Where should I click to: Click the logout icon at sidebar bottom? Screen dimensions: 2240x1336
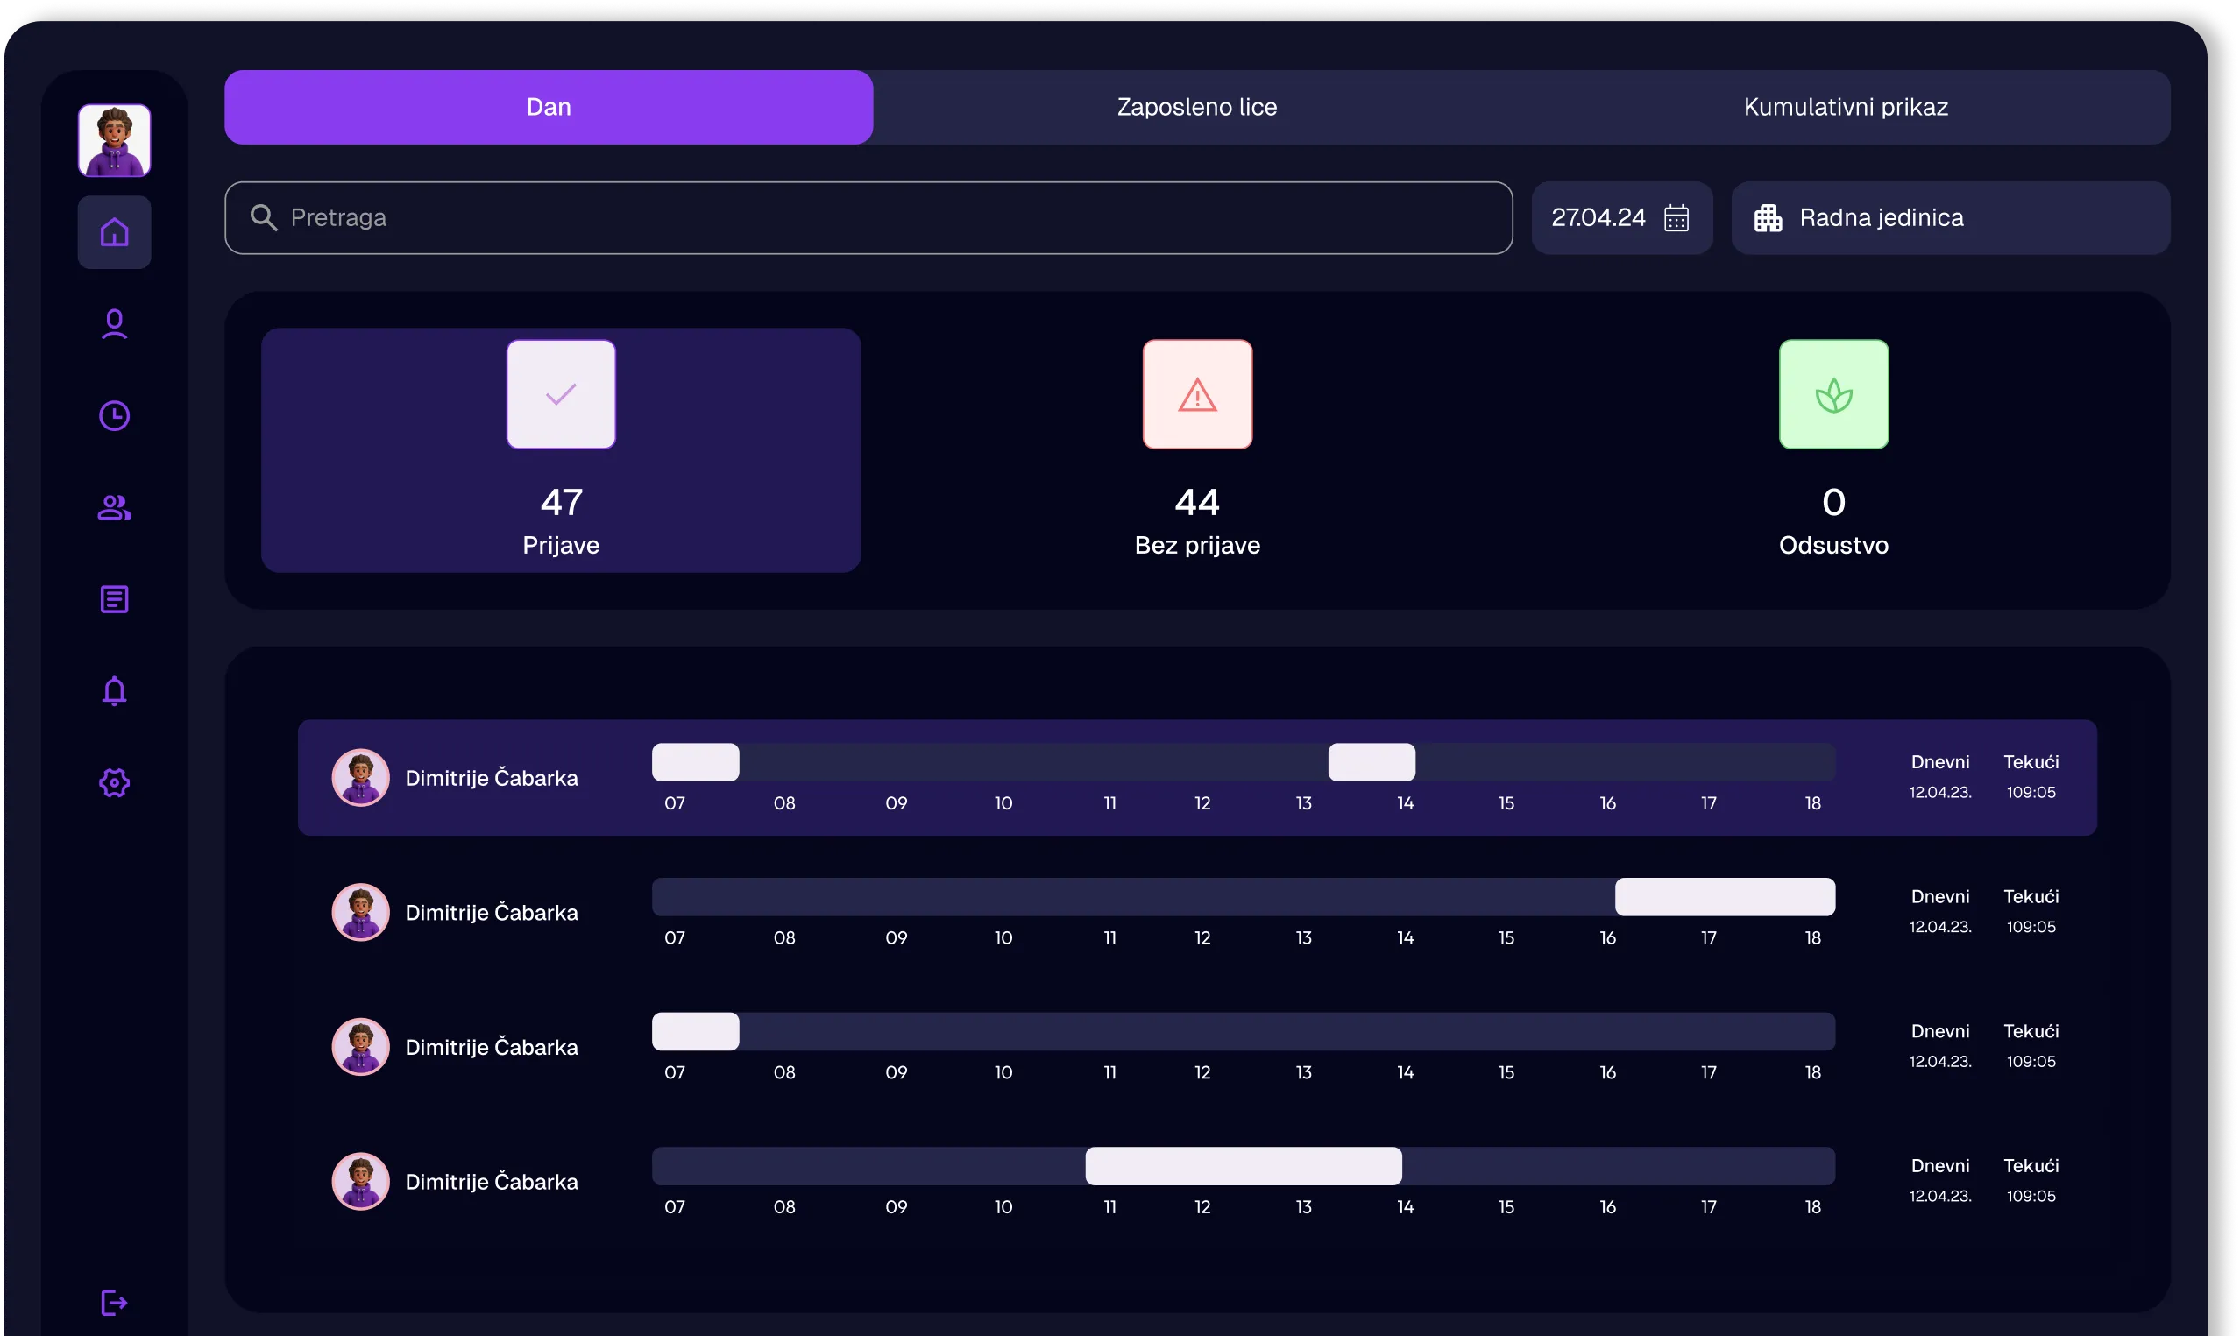114,1303
